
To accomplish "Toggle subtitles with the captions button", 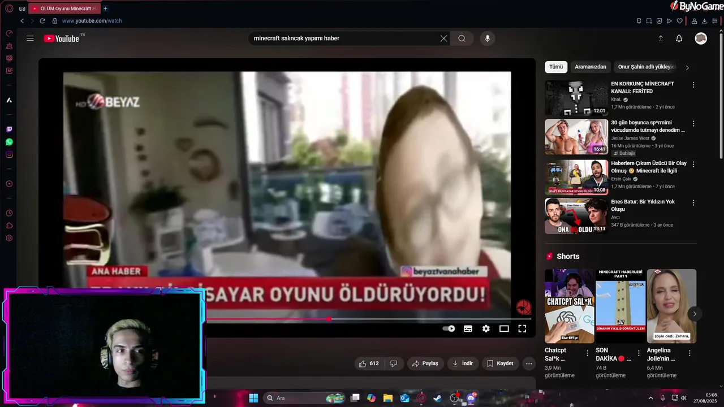I will [x=468, y=328].
